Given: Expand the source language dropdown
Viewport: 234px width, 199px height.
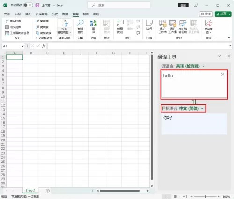Looking at the screenshot, I should pos(203,66).
